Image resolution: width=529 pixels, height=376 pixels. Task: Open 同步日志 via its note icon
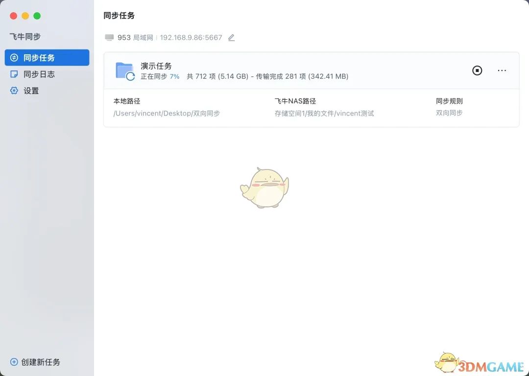14,74
